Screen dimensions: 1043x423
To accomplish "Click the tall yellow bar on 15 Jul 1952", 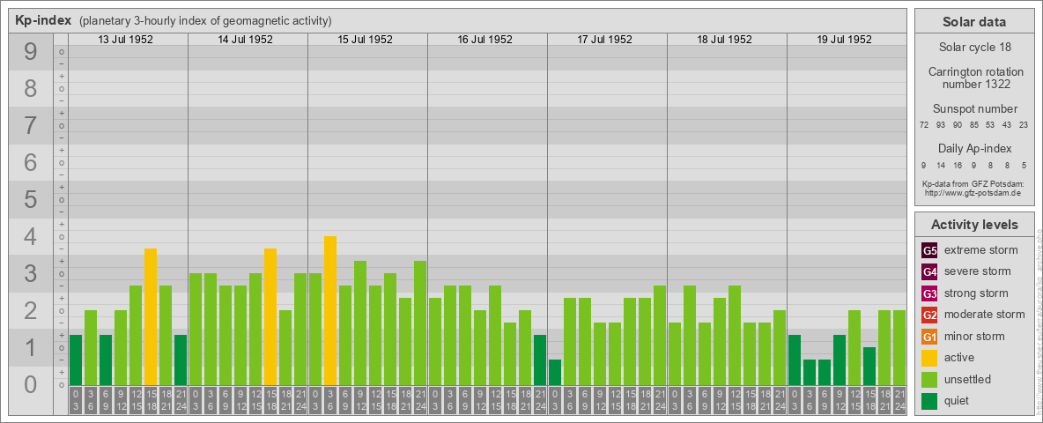I will point(330,310).
